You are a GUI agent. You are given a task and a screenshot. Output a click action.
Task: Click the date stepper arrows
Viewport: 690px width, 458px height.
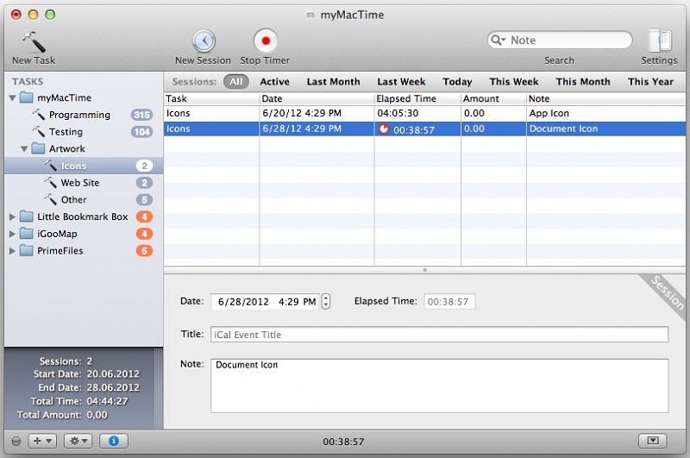pyautogui.click(x=325, y=302)
